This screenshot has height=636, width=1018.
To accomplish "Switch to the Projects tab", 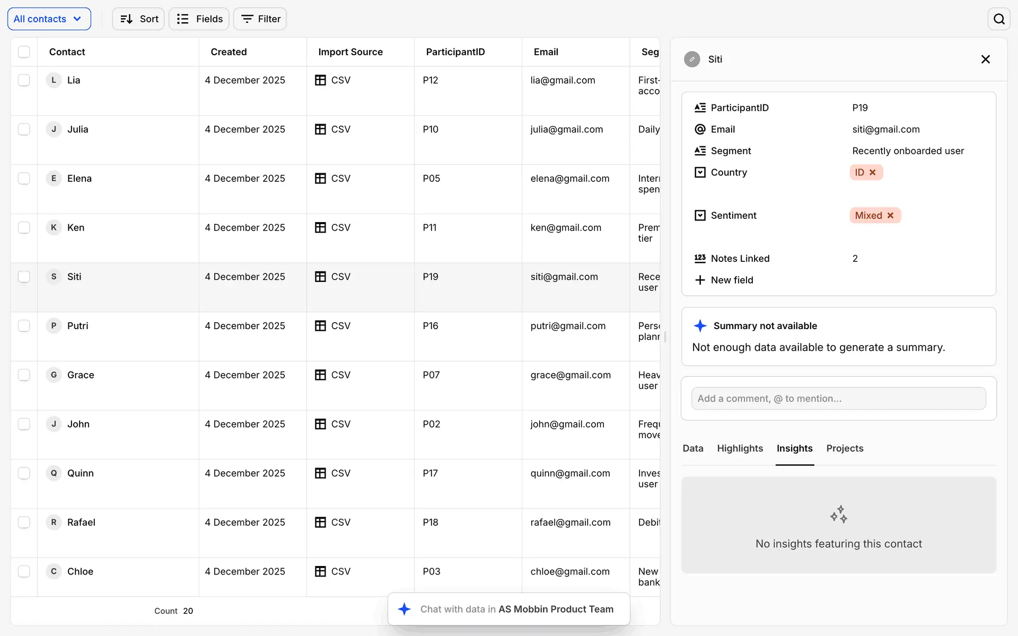I will coord(845,448).
